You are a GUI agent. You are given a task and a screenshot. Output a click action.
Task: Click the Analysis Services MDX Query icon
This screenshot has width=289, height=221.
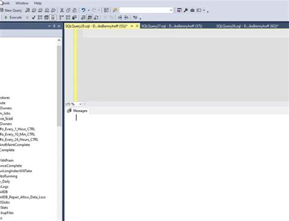(34, 10)
